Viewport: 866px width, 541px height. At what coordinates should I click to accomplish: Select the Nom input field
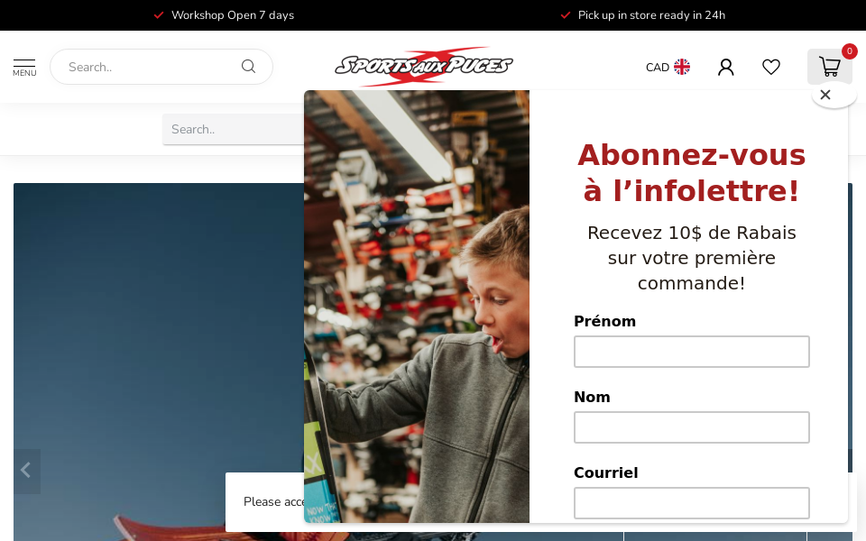coord(692,427)
